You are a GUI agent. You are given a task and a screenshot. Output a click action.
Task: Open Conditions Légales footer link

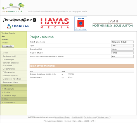coord(63,117)
